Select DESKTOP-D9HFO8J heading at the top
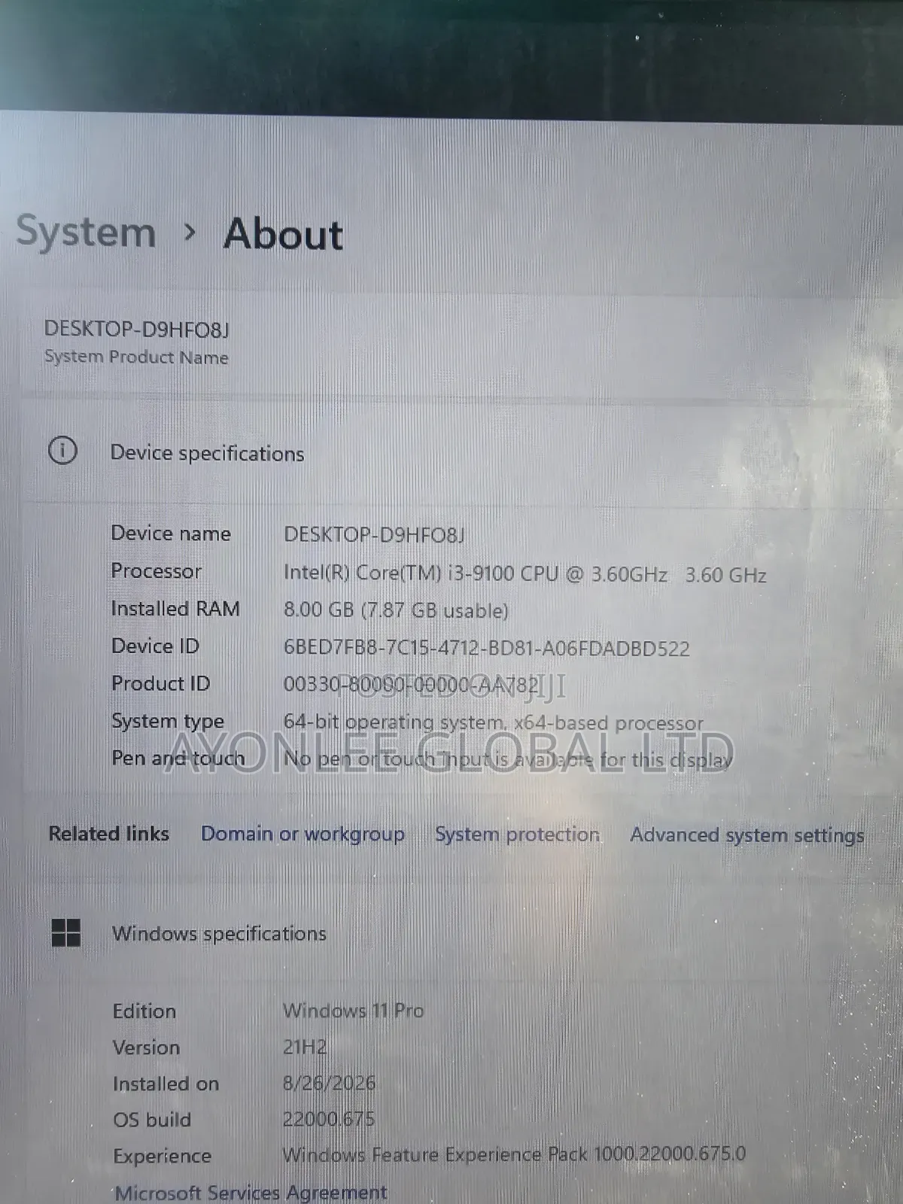This screenshot has width=903, height=1204. pos(136,329)
